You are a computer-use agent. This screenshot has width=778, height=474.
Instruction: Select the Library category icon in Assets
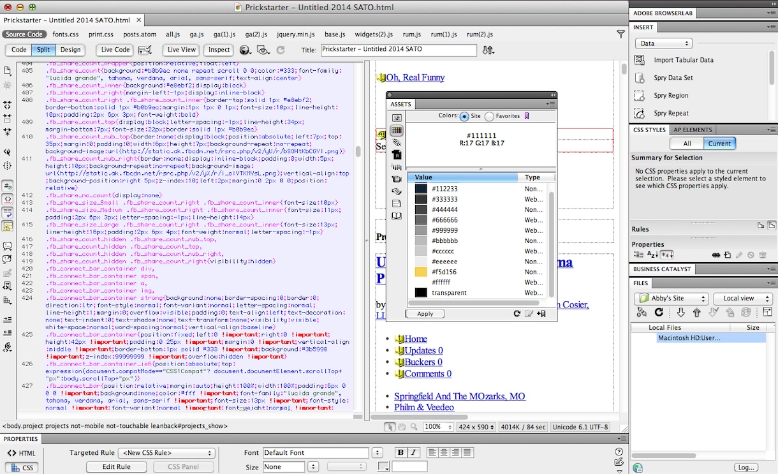pyautogui.click(x=396, y=216)
